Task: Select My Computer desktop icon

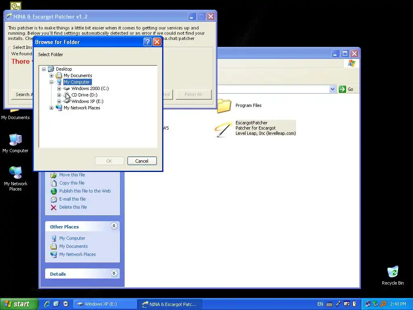Action: click(15, 143)
